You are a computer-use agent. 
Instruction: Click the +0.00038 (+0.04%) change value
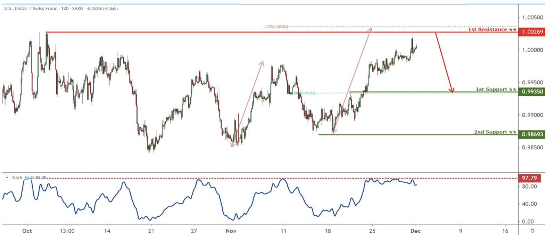[102, 9]
